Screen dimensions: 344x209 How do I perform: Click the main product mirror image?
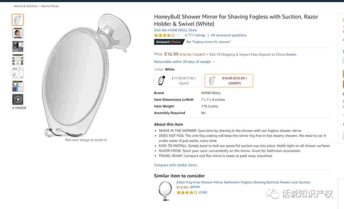(86, 75)
